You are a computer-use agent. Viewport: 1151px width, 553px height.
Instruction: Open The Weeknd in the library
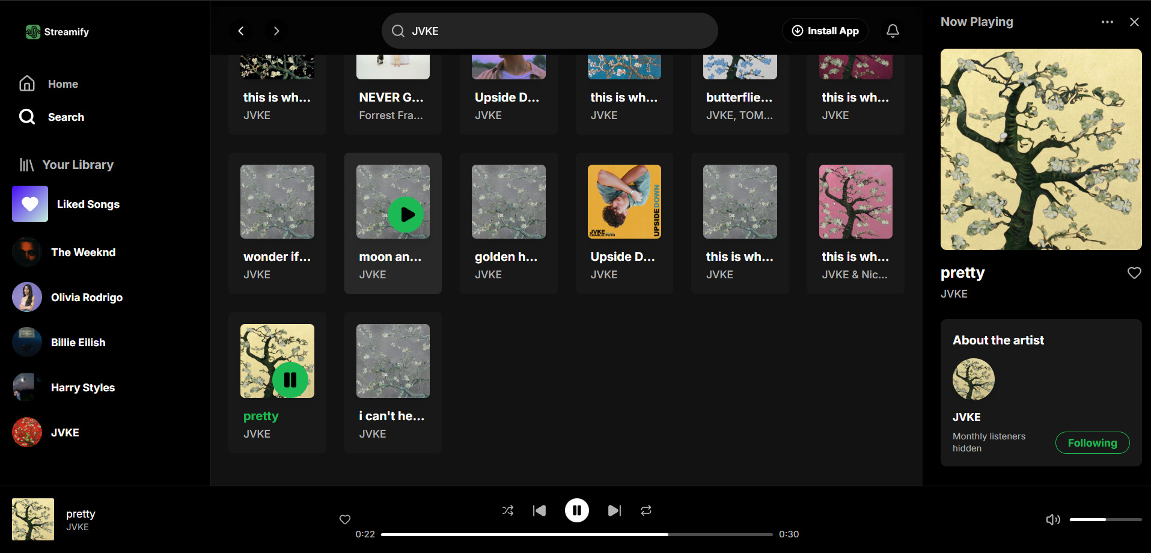(x=64, y=252)
